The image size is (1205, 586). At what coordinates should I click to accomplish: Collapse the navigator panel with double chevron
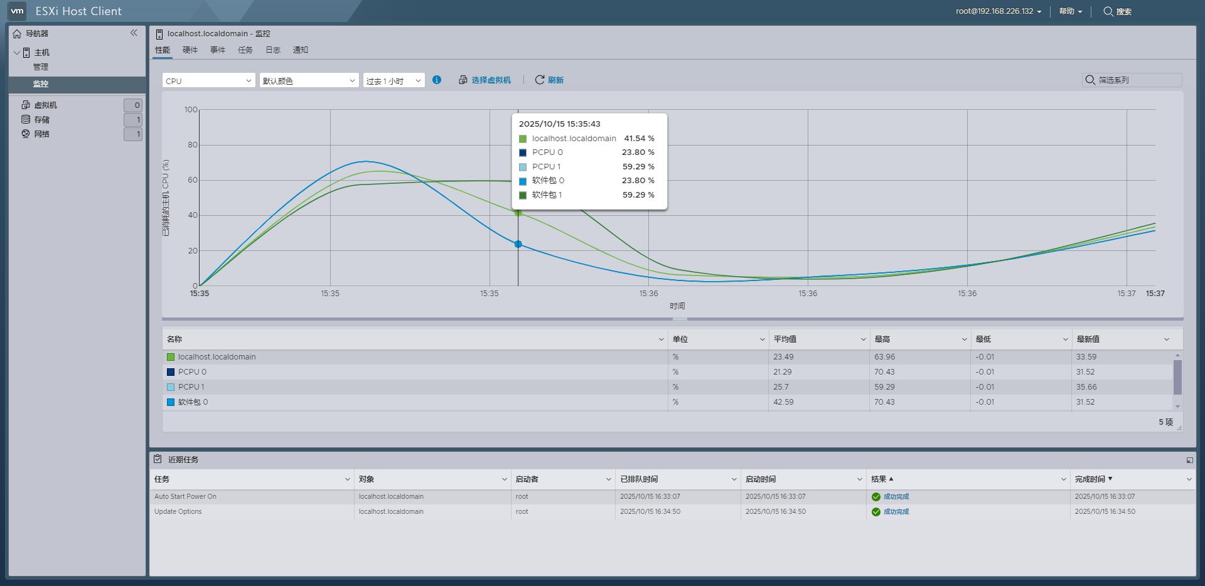point(134,33)
